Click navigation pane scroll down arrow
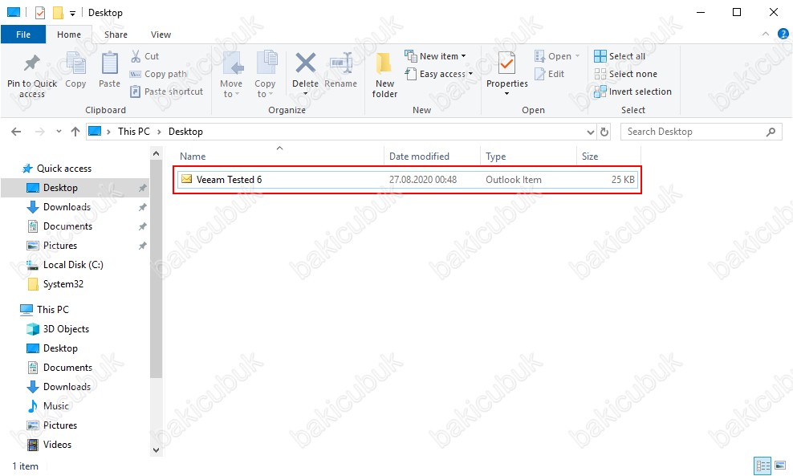 [157, 450]
